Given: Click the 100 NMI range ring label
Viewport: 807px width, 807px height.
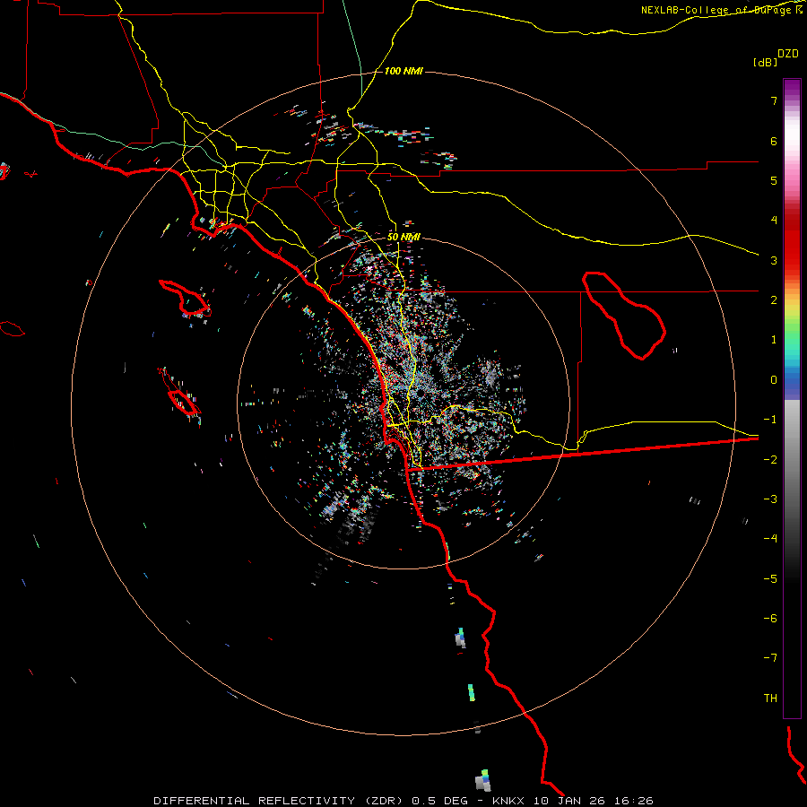Looking at the screenshot, I should point(403,71).
